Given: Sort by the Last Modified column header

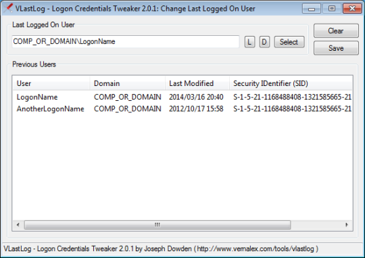Looking at the screenshot, I should click(197, 83).
